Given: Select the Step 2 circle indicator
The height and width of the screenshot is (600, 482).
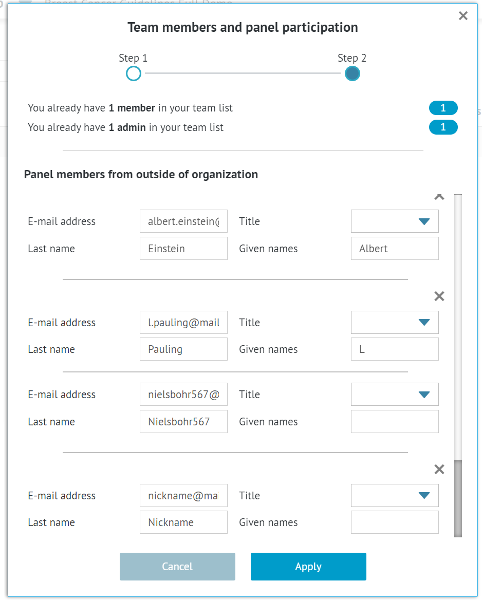Looking at the screenshot, I should (x=352, y=74).
